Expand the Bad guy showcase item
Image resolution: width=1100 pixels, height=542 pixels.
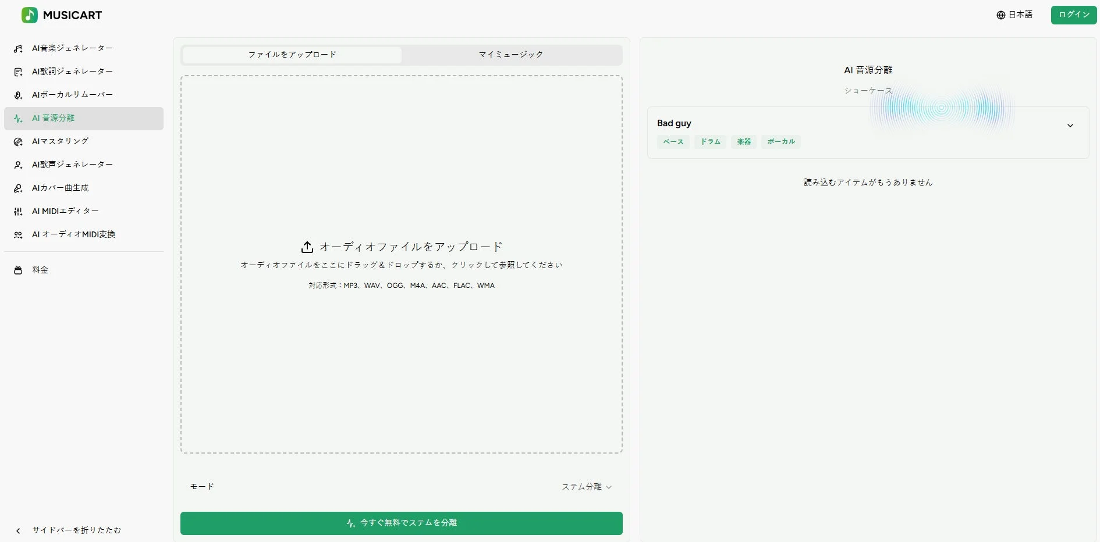point(1070,125)
